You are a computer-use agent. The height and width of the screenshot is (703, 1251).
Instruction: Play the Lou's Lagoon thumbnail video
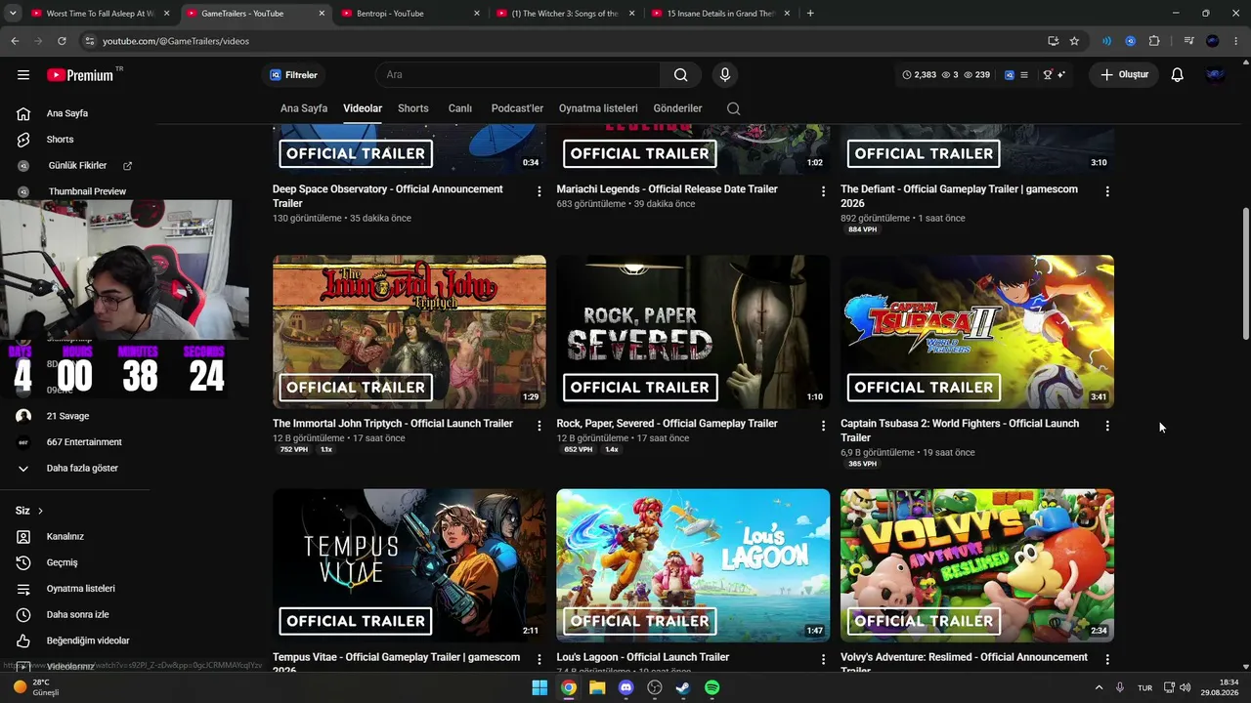[693, 565]
